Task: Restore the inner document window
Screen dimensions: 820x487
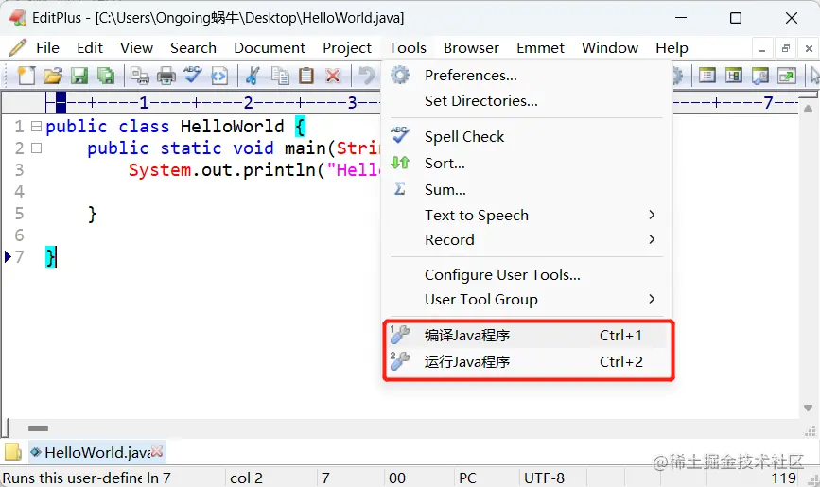Action: coord(786,48)
